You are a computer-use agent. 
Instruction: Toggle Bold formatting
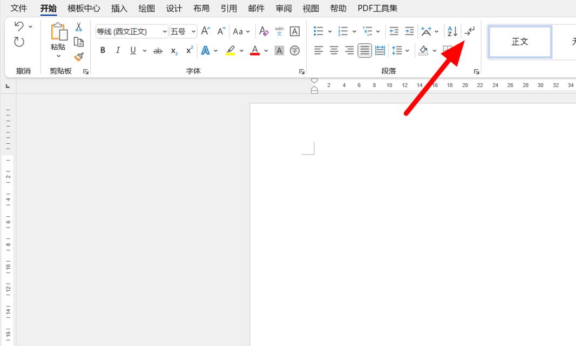(x=103, y=50)
